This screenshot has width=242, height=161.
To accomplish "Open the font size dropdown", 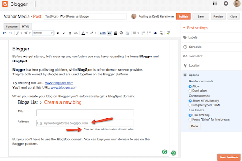I will pyautogui.click(x=27, y=33).
